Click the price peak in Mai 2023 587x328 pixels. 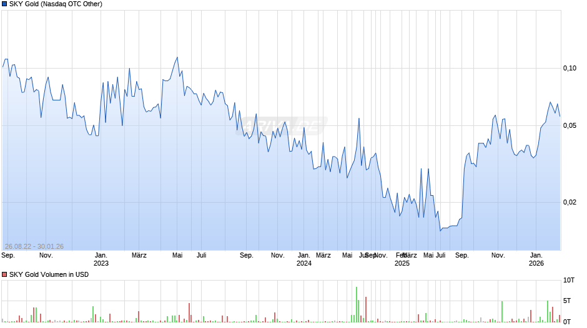177,57
